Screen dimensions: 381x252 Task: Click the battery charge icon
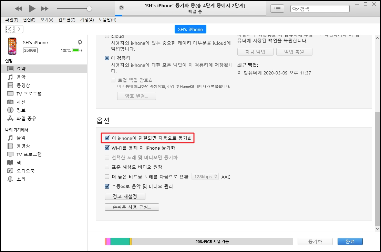[77, 50]
